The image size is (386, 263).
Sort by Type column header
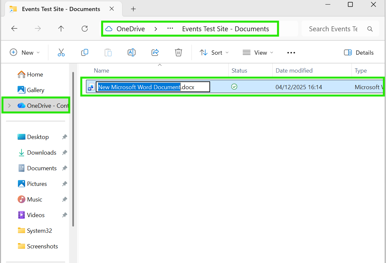coord(361,71)
